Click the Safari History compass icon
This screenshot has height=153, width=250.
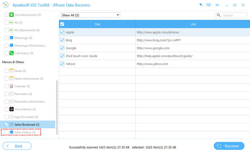click(12, 132)
